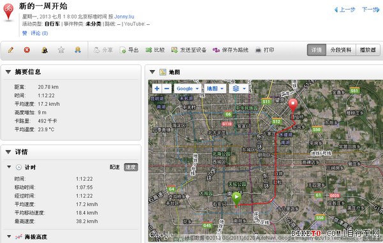This screenshot has width=383, height=243.
Task: Open the map layers dropdown
Action: pos(239,89)
